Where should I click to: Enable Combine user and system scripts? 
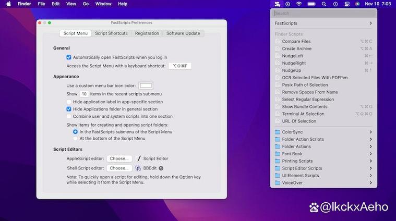tap(69, 116)
